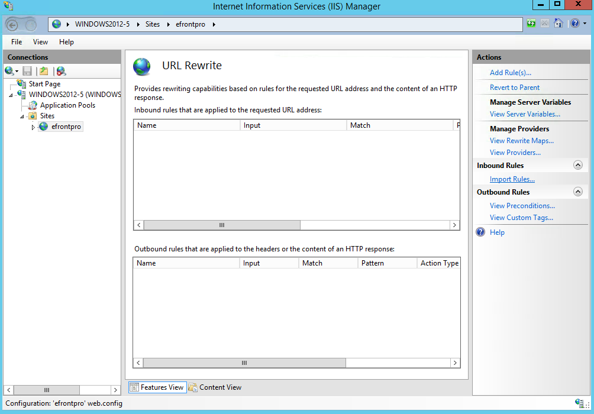Click the Up folder icon in Connections
Image resolution: width=594 pixels, height=414 pixels.
point(44,71)
